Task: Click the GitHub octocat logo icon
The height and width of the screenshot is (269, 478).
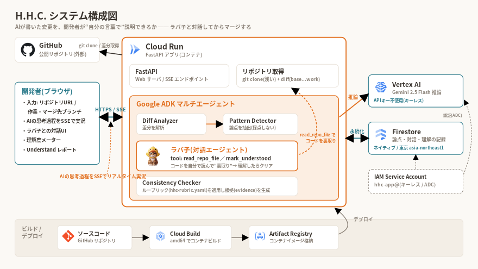Action: click(x=28, y=49)
